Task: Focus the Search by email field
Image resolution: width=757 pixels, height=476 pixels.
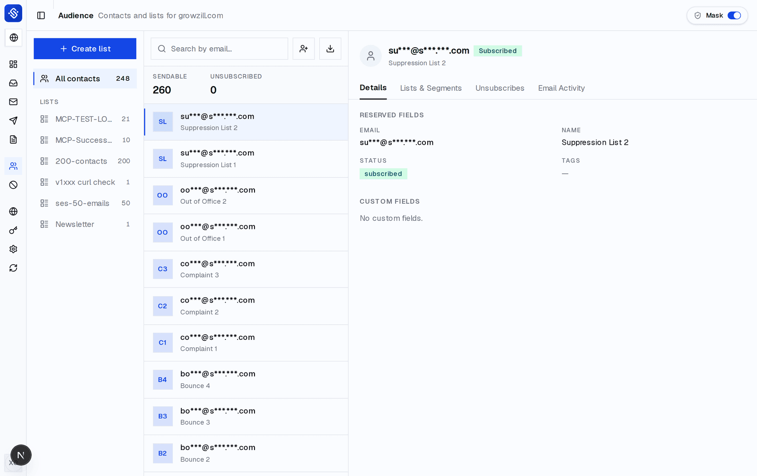Action: click(x=220, y=49)
